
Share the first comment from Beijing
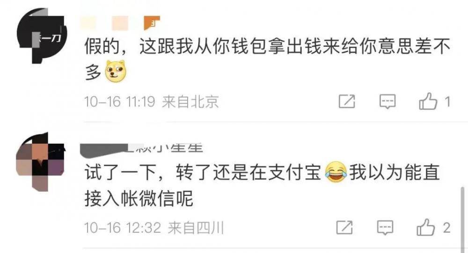click(347, 101)
